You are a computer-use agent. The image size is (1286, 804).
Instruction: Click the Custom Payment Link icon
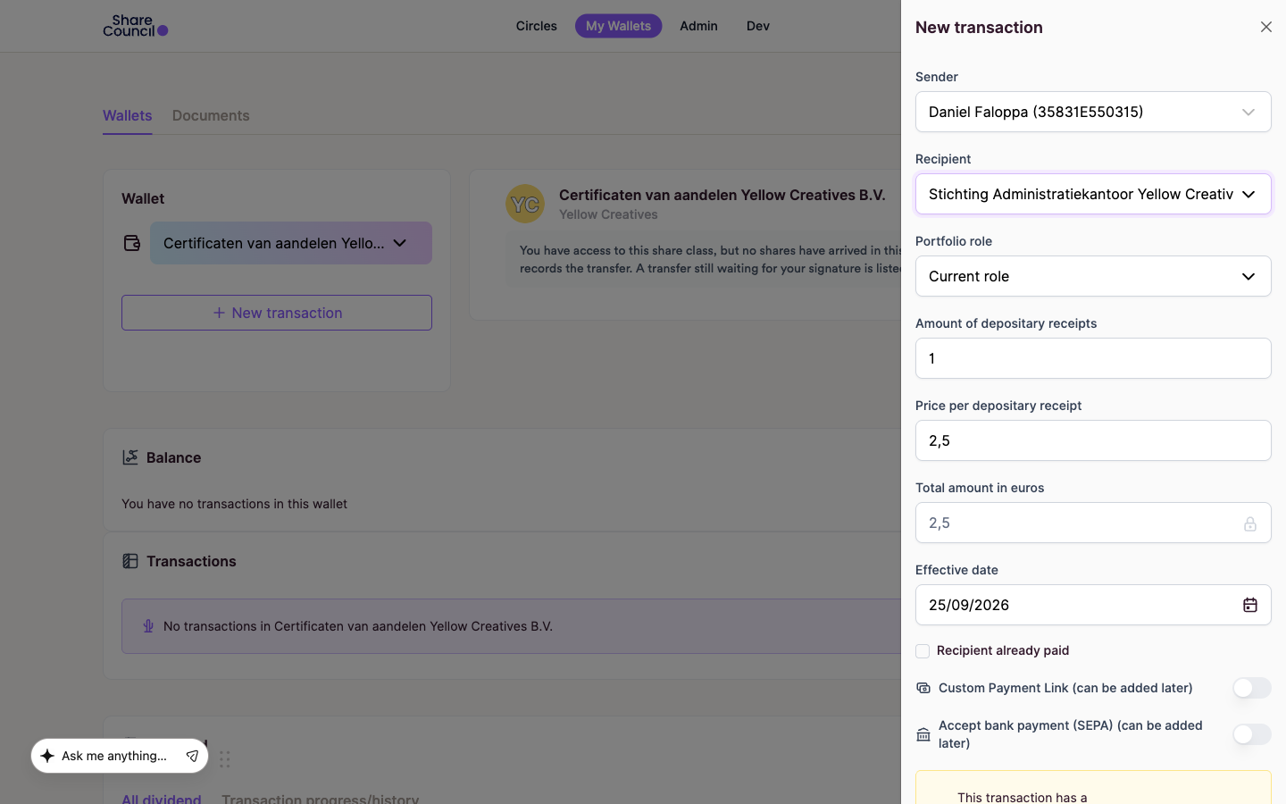tap(923, 688)
